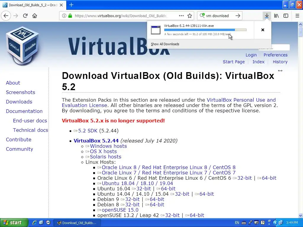Reload the current page
Screen dimensions: 303x227
25,16
